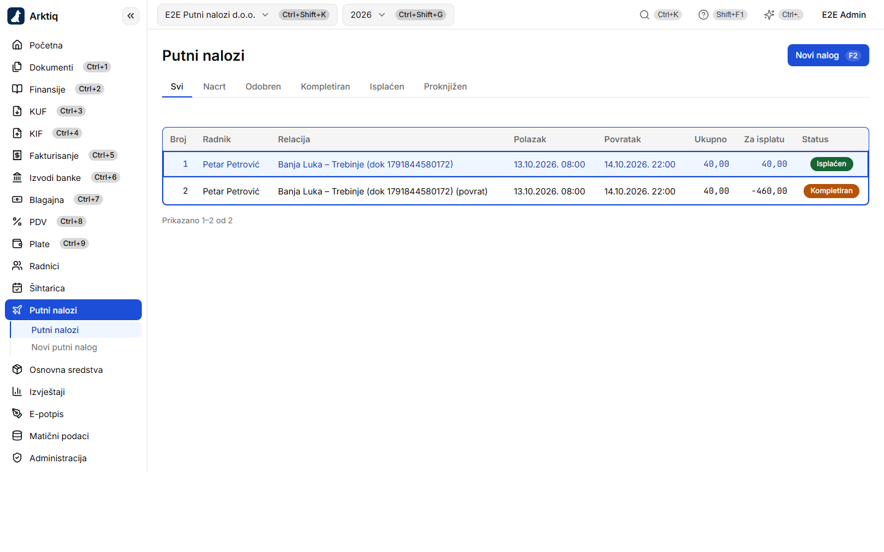Switch to the Nacrt tab

214,86
